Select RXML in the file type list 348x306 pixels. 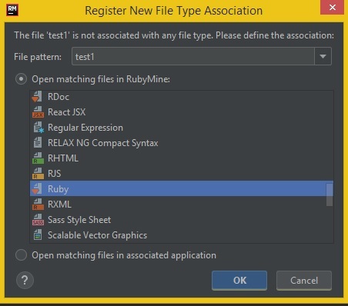click(182, 205)
